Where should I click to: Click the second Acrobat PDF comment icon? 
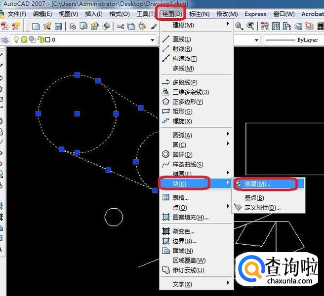pyautogui.click(x=16, y=27)
